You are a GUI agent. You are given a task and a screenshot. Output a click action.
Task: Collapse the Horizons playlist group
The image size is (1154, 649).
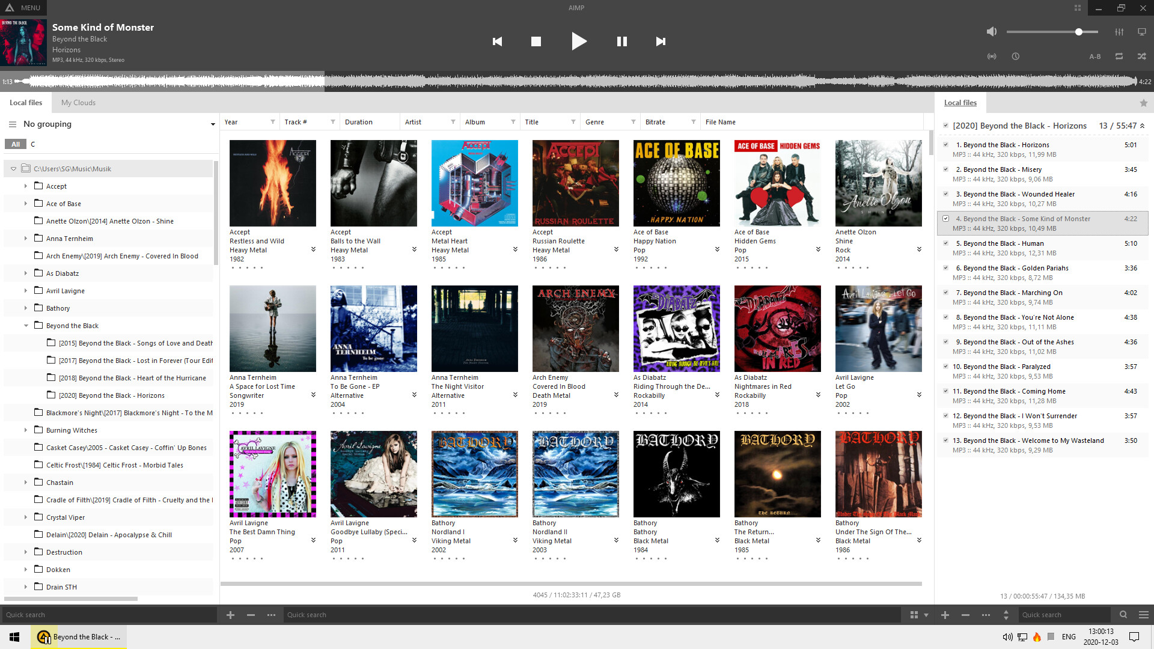pyautogui.click(x=1143, y=126)
